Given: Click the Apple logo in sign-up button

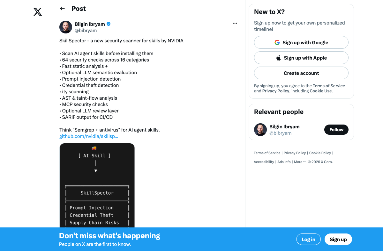Looking at the screenshot, I should point(278,58).
